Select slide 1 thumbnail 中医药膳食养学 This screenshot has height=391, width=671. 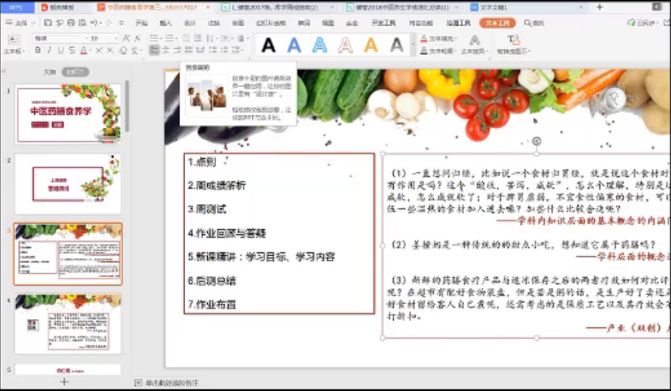(x=68, y=113)
